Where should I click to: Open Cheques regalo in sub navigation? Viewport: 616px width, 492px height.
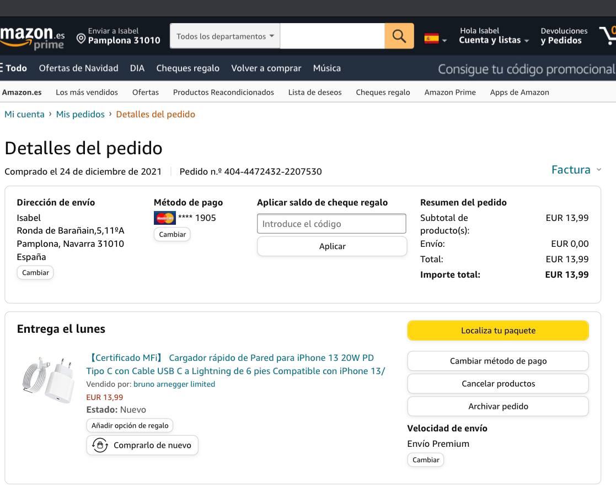383,92
